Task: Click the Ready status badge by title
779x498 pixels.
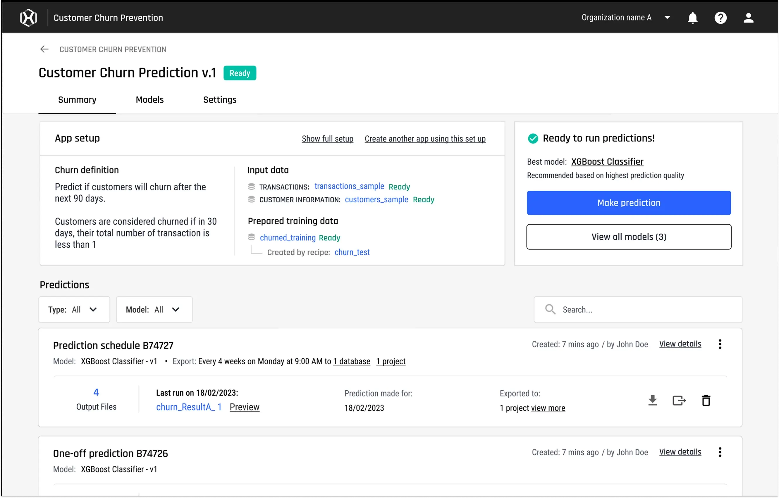Action: click(x=240, y=73)
